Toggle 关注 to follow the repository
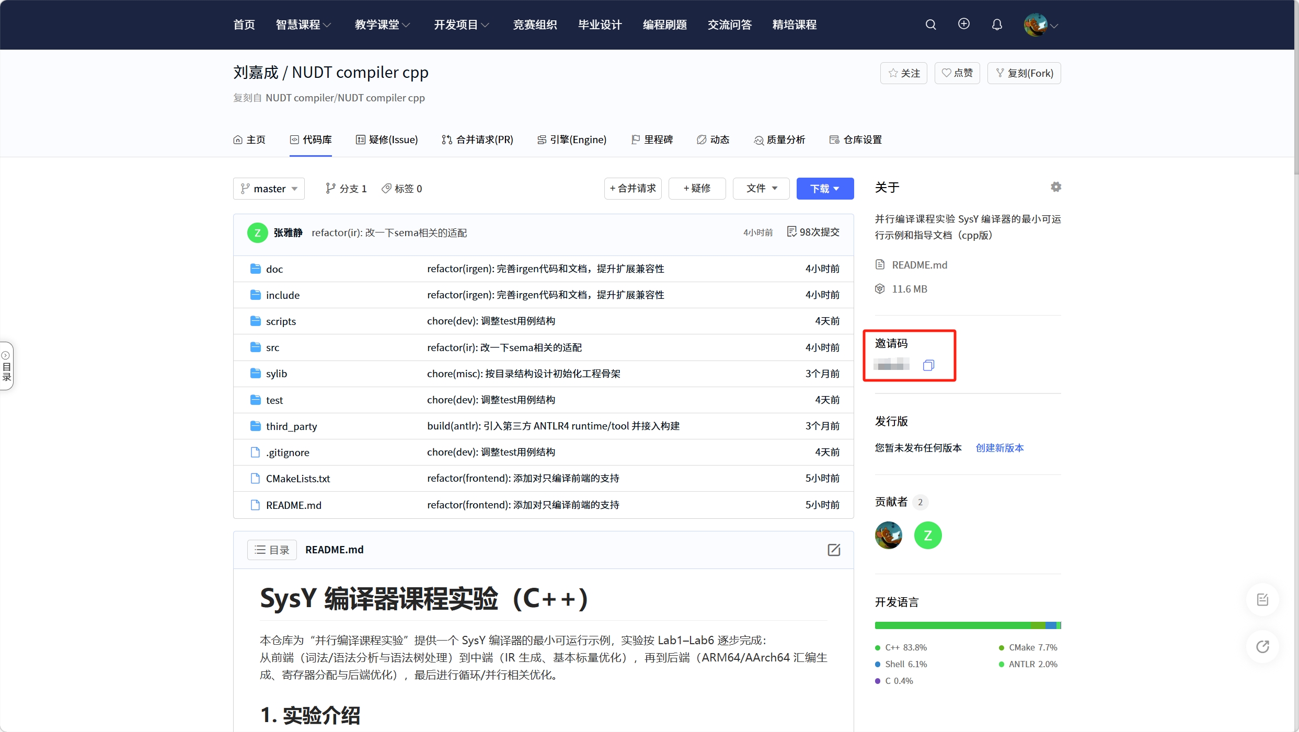The image size is (1299, 732). 903,73
